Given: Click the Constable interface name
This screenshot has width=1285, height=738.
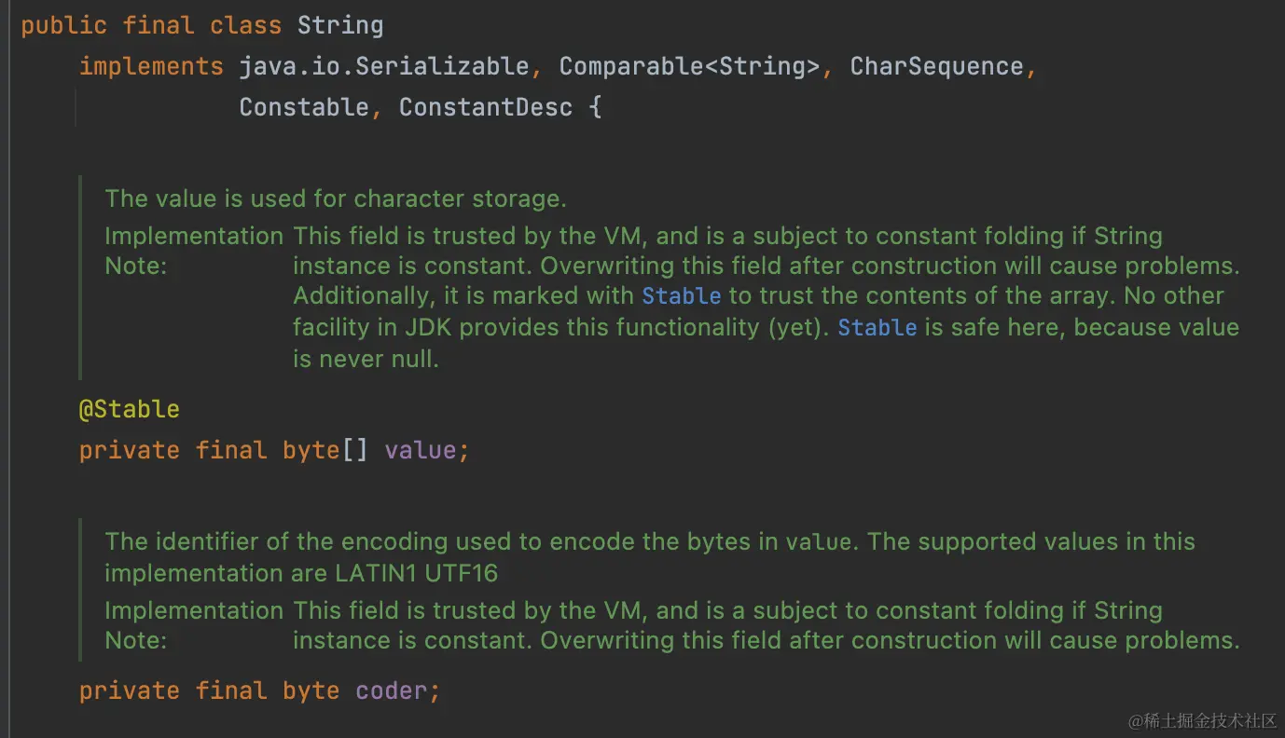Looking at the screenshot, I should tap(304, 107).
